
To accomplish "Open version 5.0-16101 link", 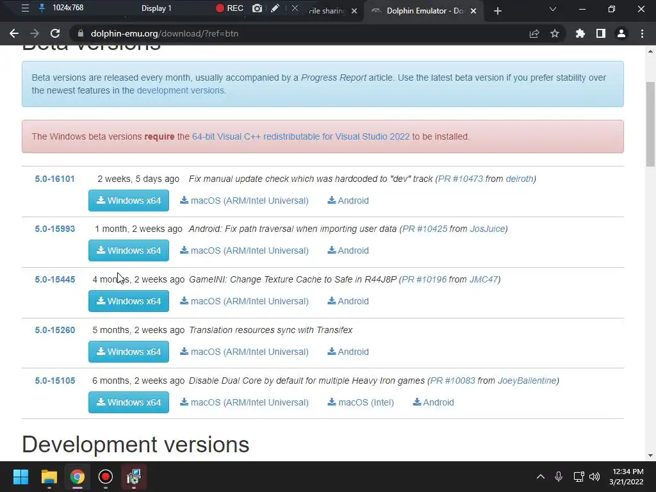I will point(55,179).
